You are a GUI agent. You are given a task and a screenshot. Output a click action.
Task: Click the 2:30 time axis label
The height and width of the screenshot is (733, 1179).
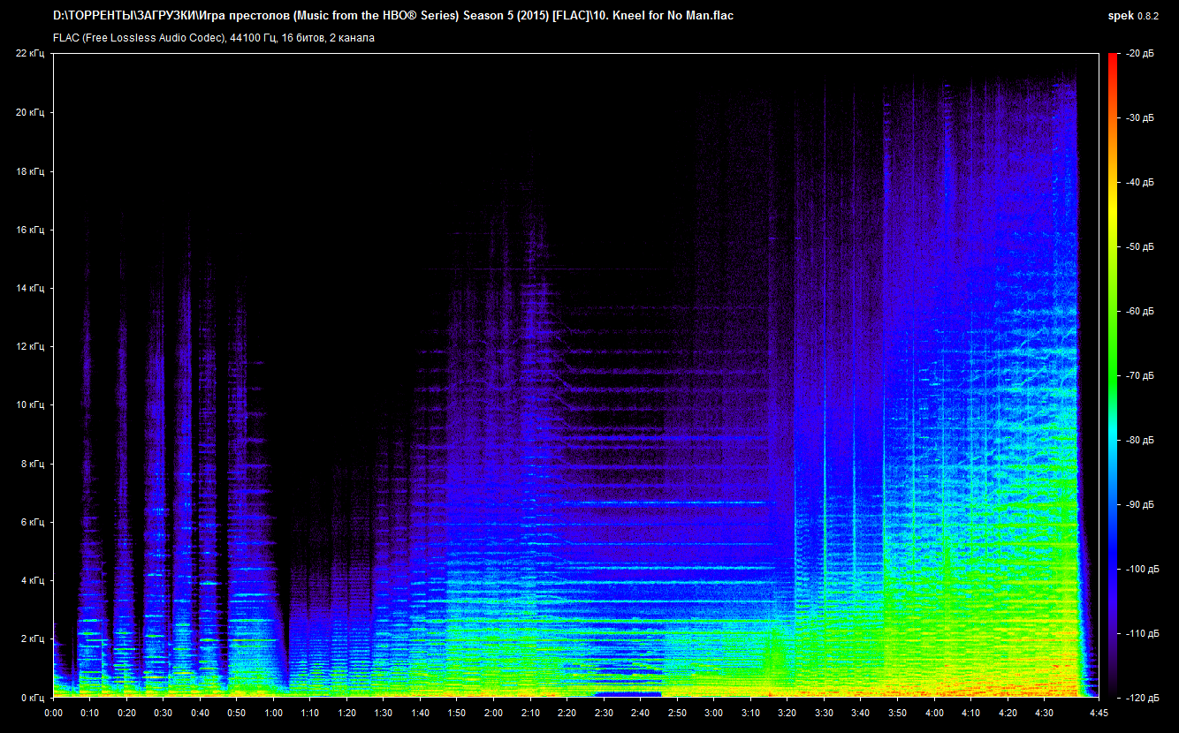pos(604,713)
